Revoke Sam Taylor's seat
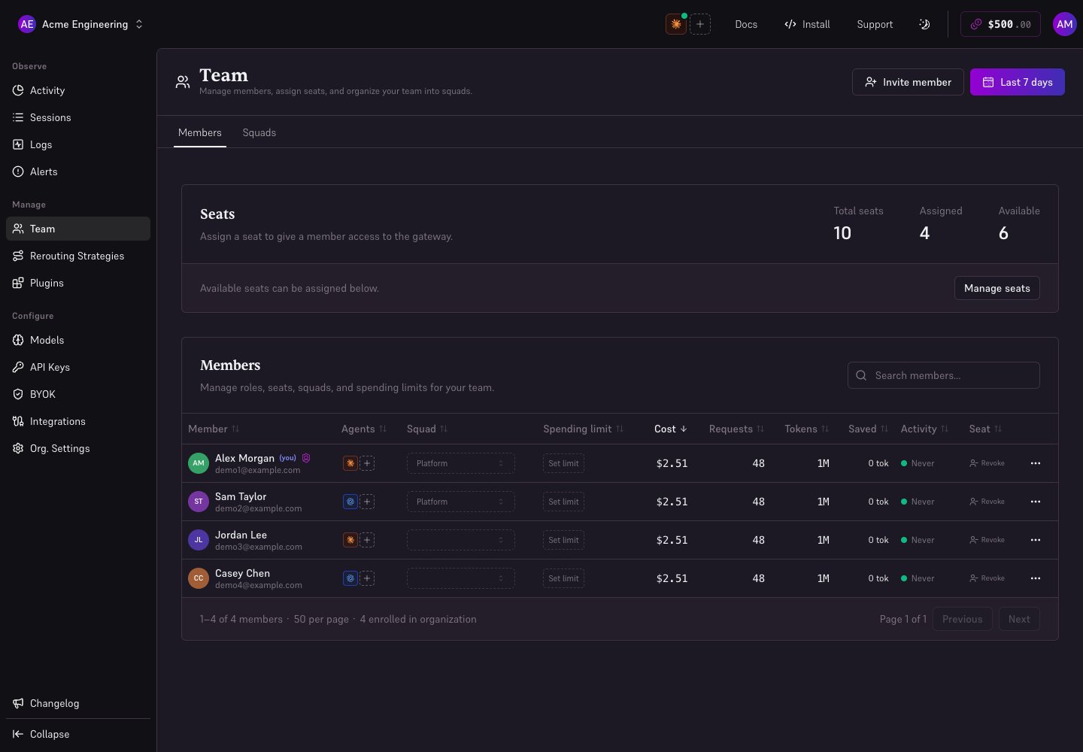Viewport: 1083px width, 752px height. coord(987,502)
